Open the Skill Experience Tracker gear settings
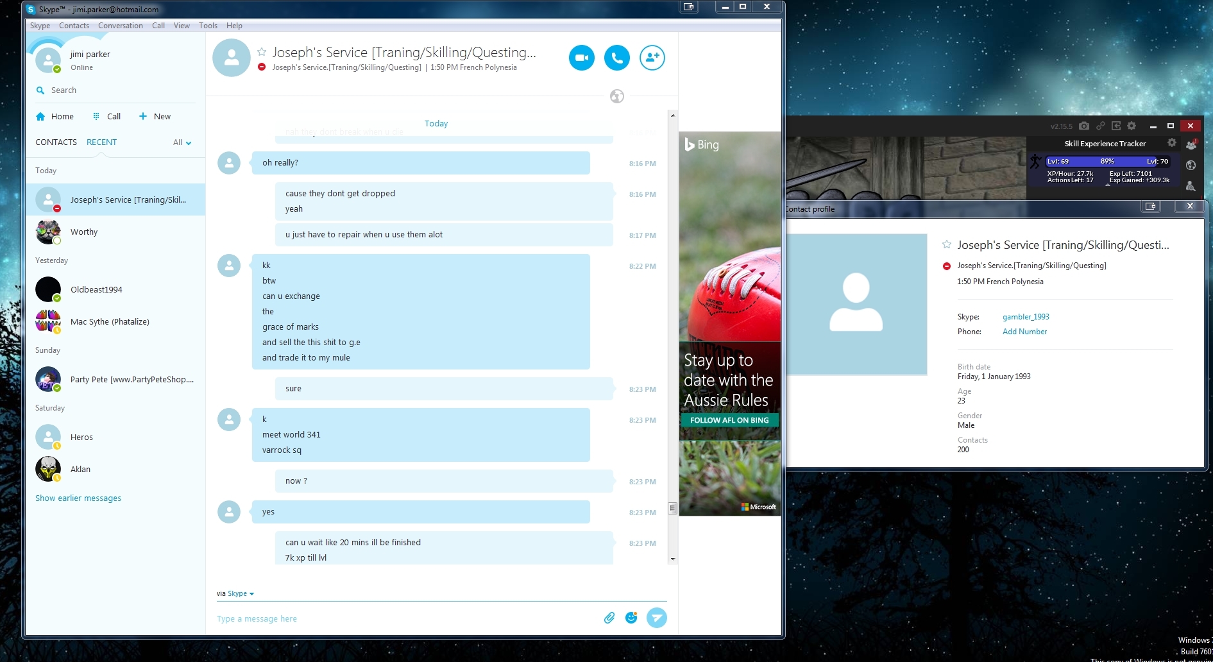The image size is (1213, 662). 1172,143
